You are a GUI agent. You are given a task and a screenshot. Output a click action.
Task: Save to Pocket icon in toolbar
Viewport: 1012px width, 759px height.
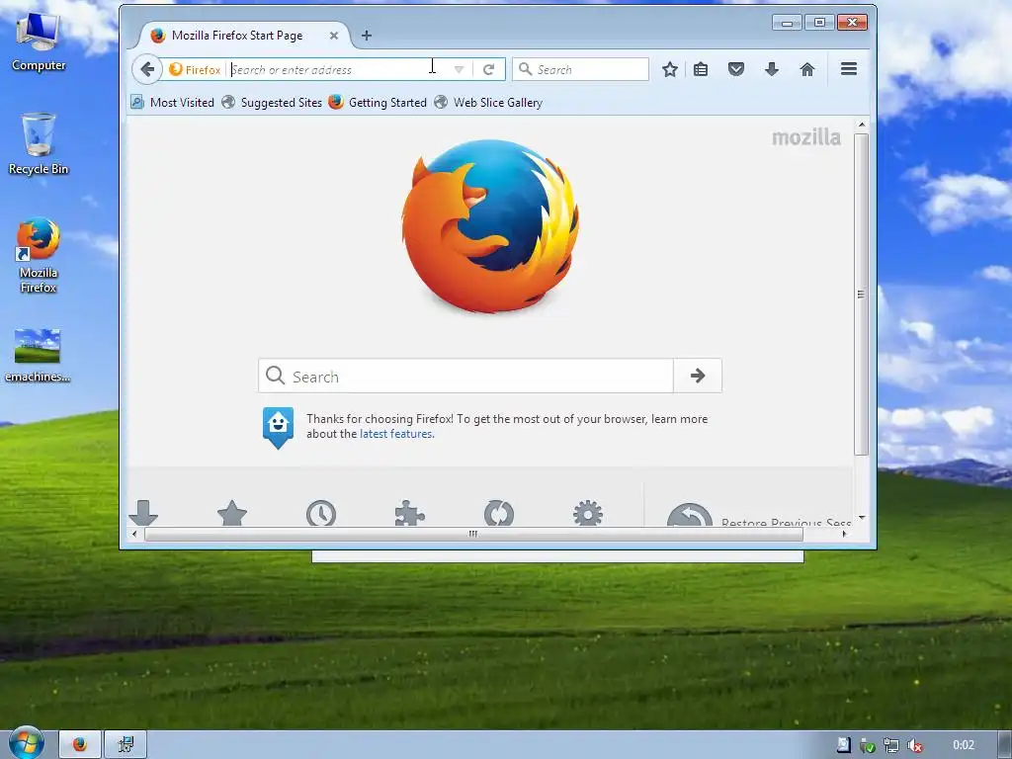pos(735,69)
